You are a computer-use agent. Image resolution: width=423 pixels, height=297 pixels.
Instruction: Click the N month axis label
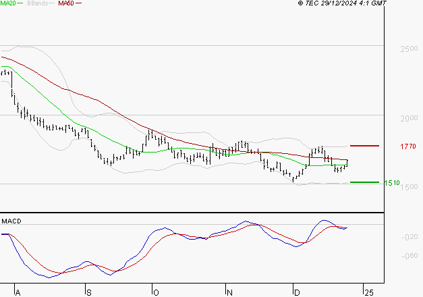229,293
